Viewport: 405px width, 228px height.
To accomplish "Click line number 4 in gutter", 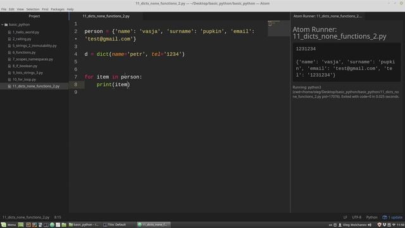I will (76, 54).
